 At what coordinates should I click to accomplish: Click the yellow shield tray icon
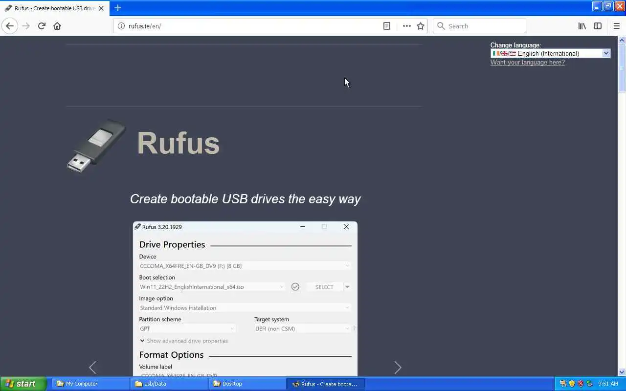572,384
